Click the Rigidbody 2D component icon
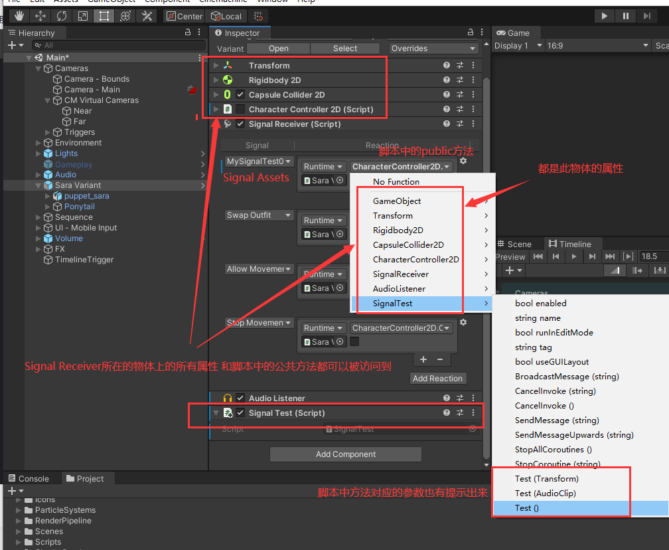Screen dimensions: 669x550 [x=228, y=80]
